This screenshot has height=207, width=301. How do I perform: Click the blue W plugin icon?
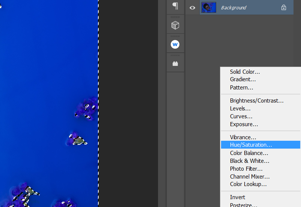pos(175,45)
